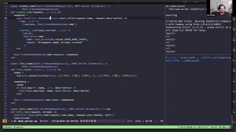Image resolution: width=236 pixels, height=132 pixels.
Task: Click the 'edit' state label in modeline
Action: pos(130,121)
